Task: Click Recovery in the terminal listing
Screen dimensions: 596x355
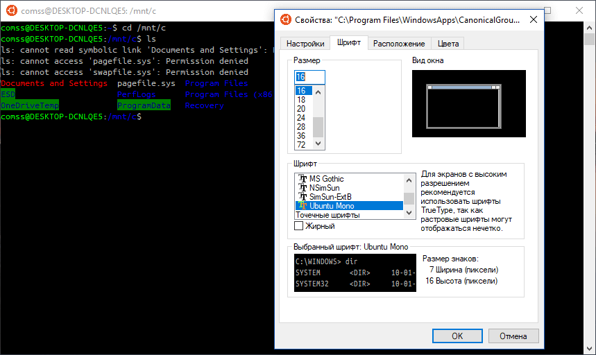Action: [x=204, y=105]
